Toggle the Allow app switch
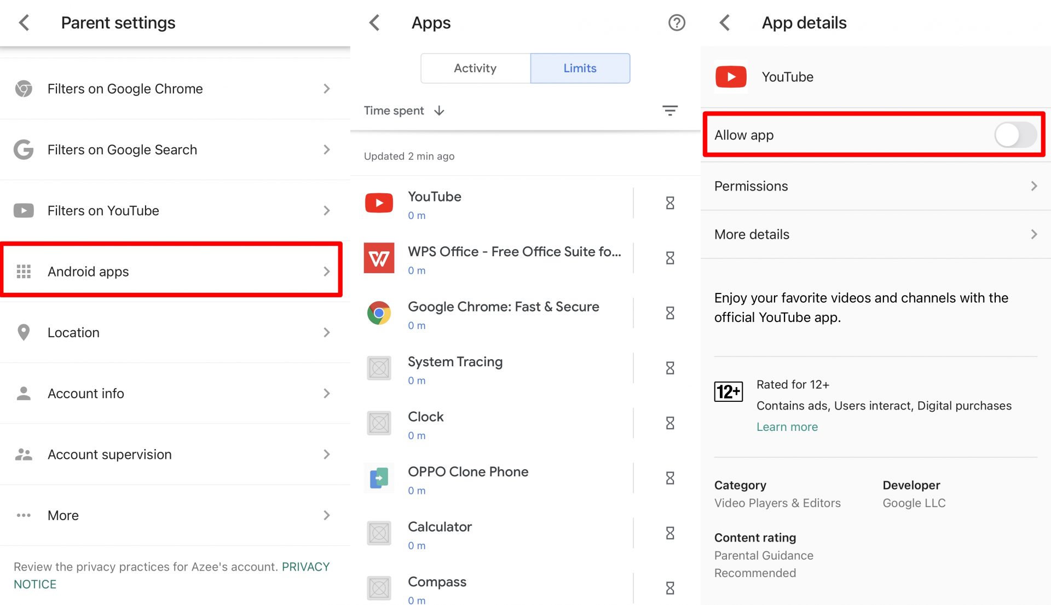The height and width of the screenshot is (605, 1051). coord(1014,135)
